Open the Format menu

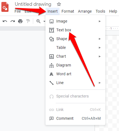coord(68,11)
